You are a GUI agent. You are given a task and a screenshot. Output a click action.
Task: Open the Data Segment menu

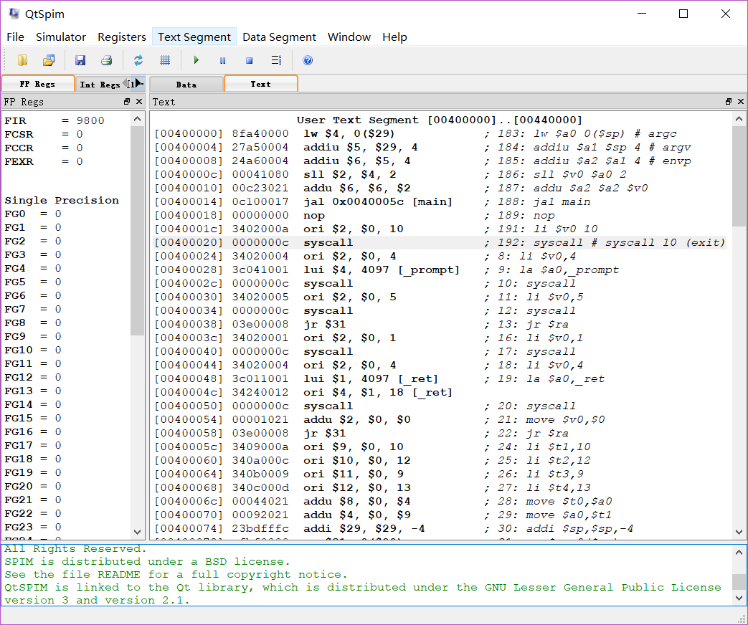[x=279, y=37]
